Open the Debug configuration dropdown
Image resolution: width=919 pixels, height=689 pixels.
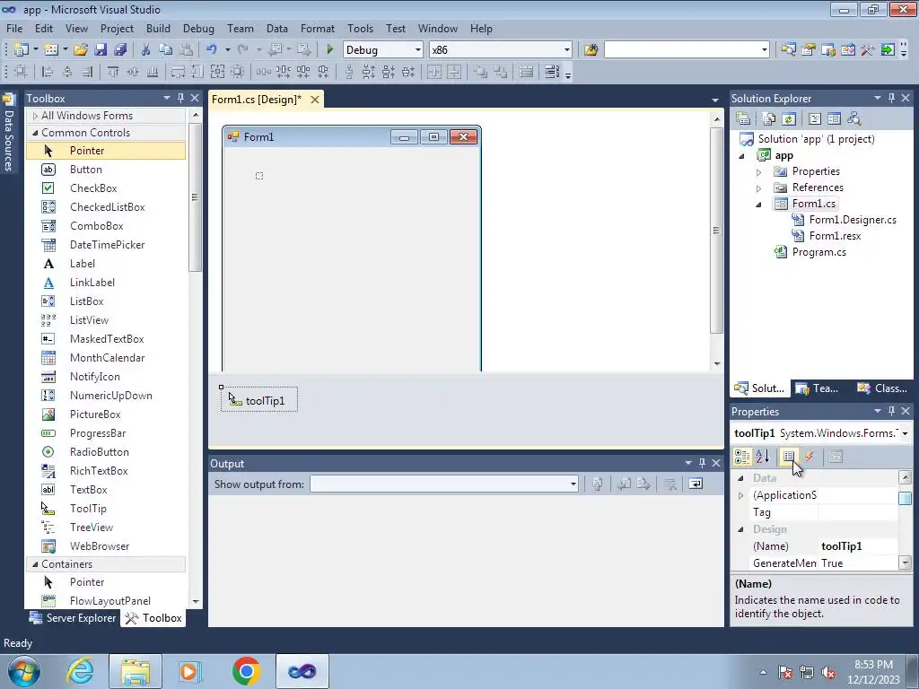click(x=418, y=50)
